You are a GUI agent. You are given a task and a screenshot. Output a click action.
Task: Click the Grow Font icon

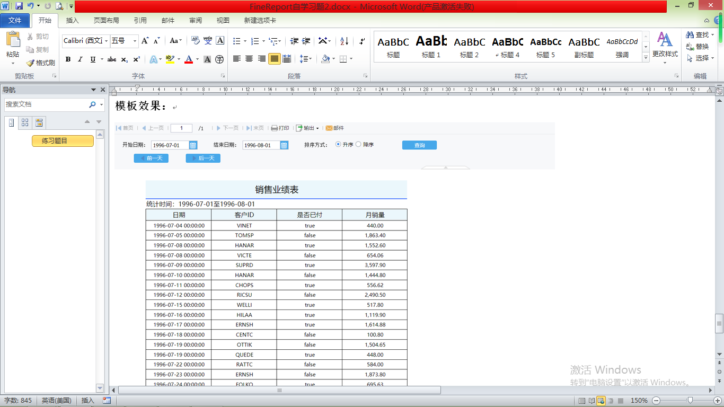(x=145, y=41)
